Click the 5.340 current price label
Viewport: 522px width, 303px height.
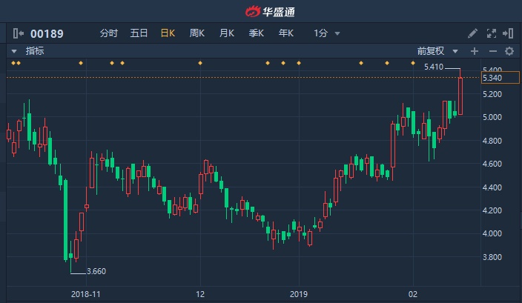(x=500, y=78)
